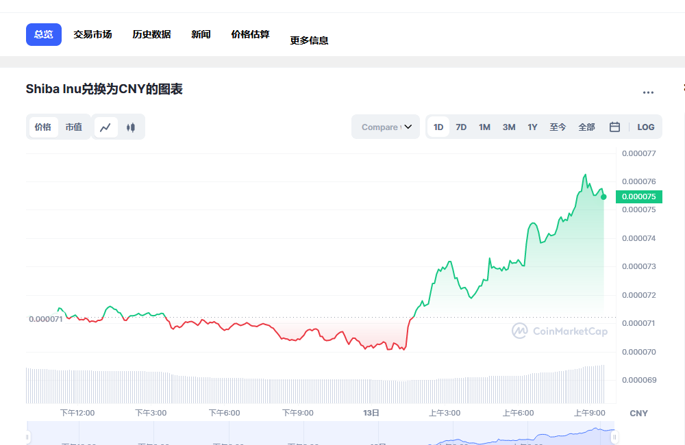The image size is (685, 445).
Task: Select the 7D time range
Action: pos(460,127)
